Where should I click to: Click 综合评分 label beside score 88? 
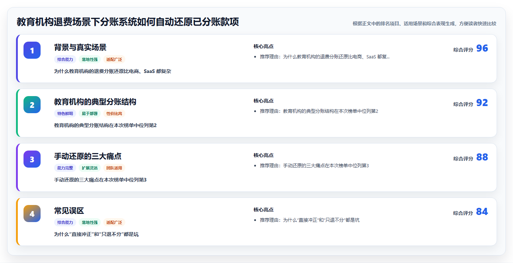(463, 159)
